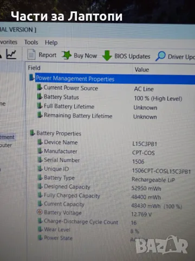Click the Driver Updates magnifier icon

160,56
